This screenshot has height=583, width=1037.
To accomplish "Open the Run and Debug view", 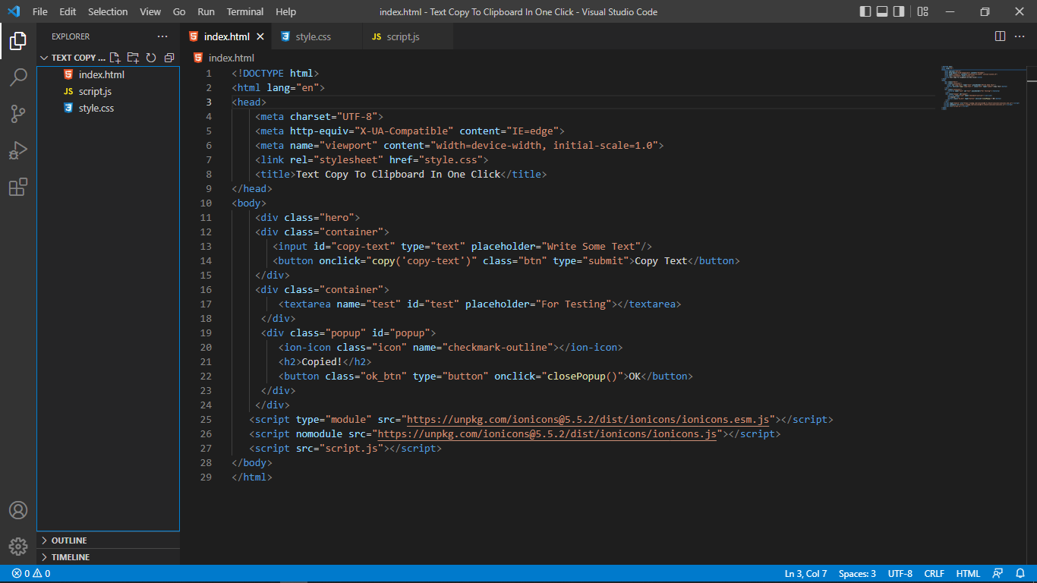I will coord(18,150).
